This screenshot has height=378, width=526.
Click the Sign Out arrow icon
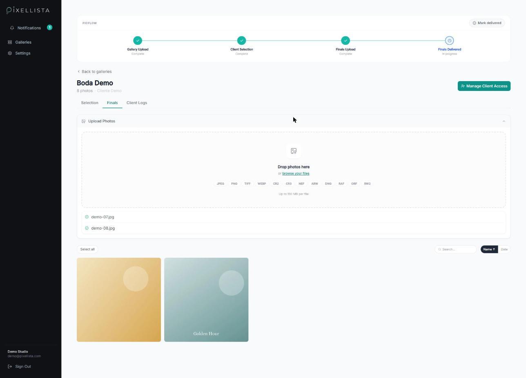(x=10, y=367)
